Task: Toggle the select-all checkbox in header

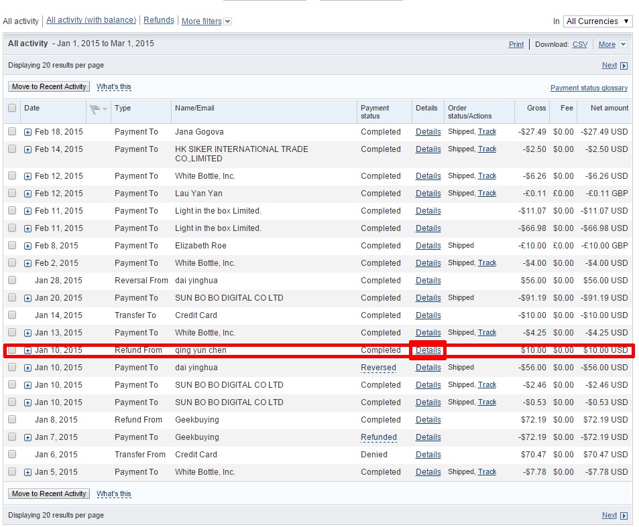Action: click(x=12, y=108)
